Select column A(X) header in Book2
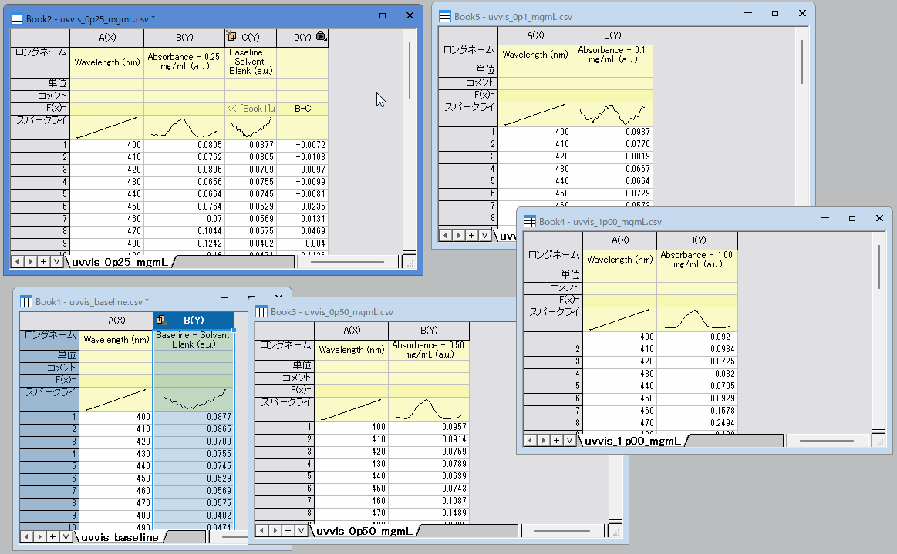 click(107, 37)
